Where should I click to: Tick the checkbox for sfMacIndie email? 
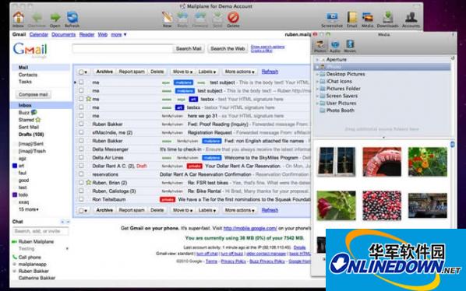81,132
